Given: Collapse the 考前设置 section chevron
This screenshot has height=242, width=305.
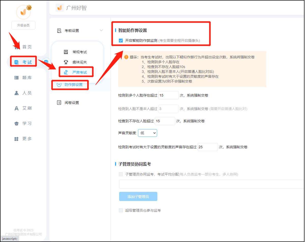Looking at the screenshot, I should coord(102,30).
